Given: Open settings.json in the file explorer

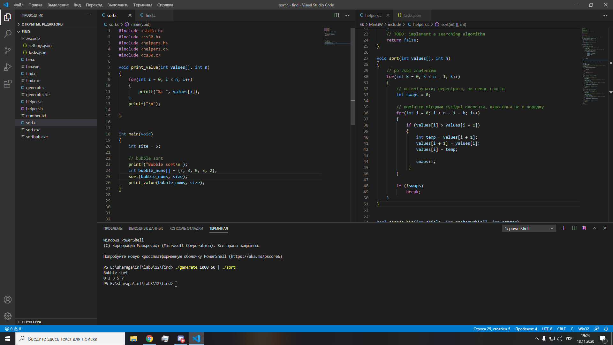Looking at the screenshot, I should pos(56,45).
